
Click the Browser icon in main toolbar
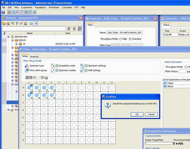click(9, 12)
